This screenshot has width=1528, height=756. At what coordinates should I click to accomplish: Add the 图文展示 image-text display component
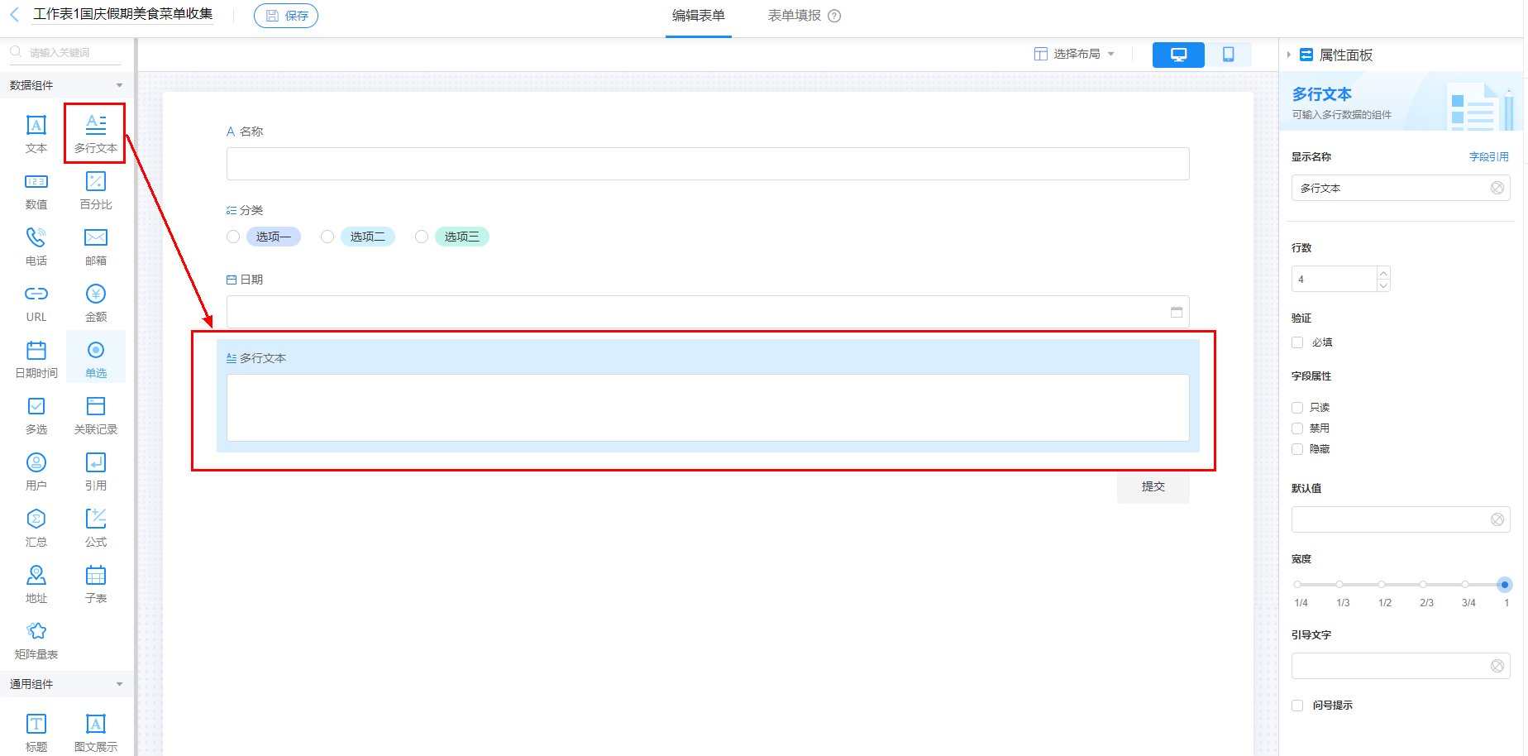coord(96,734)
